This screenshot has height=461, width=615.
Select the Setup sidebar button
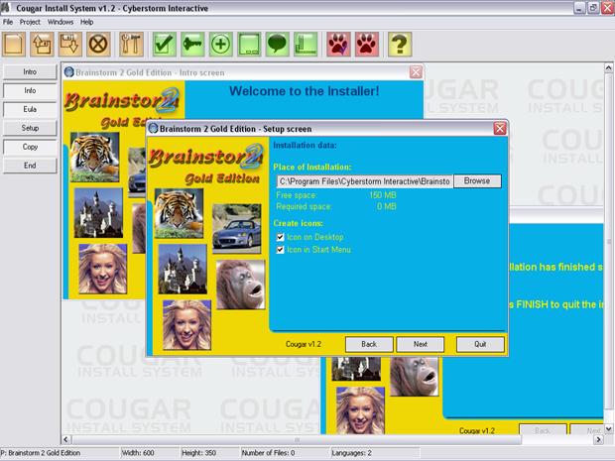(30, 128)
